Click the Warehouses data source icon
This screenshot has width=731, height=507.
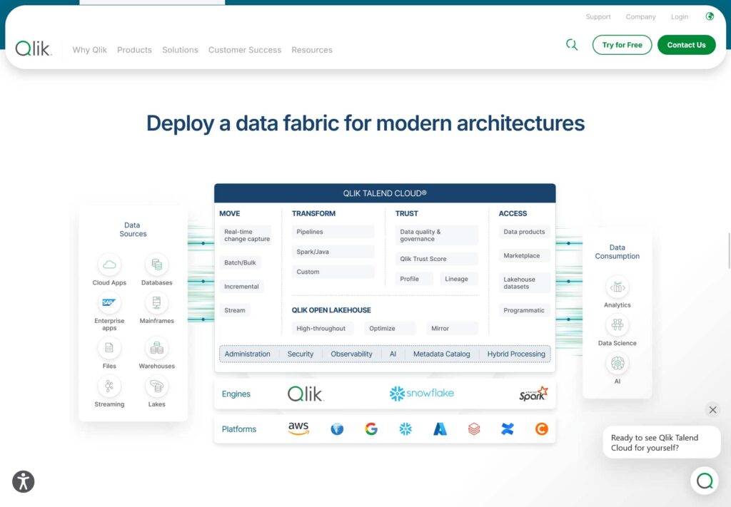(156, 348)
